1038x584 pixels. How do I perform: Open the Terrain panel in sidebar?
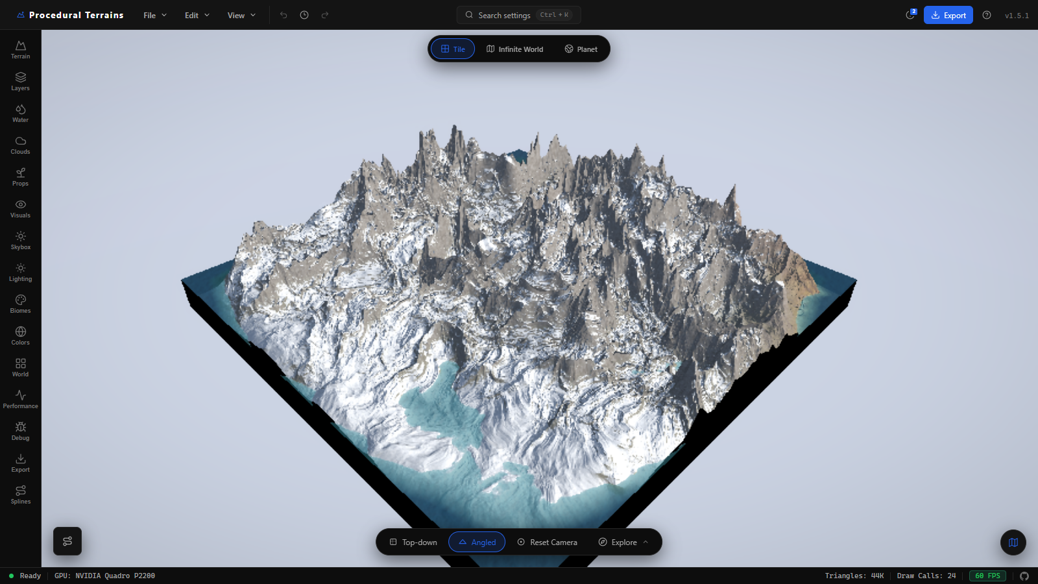pos(20,50)
